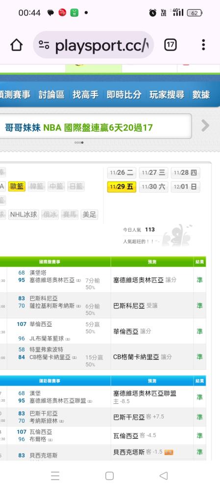Viewport: 220px width, 491px height.
Task: Click prediction 華倫西亞 讓分
Action: coord(132,331)
